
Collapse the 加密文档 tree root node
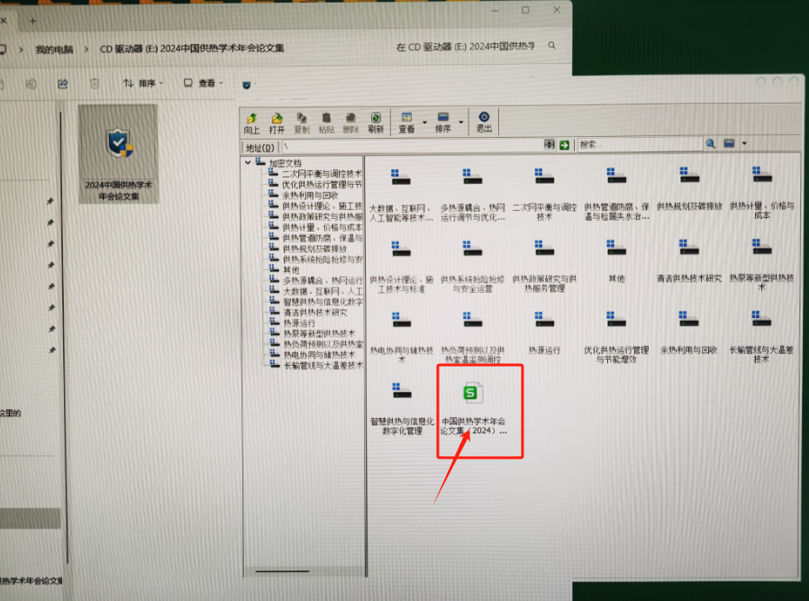pyautogui.click(x=248, y=163)
